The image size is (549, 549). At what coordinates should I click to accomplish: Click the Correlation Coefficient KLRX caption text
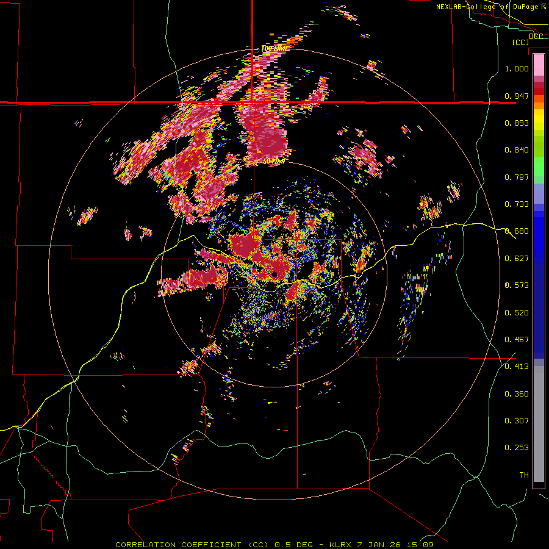(274, 545)
